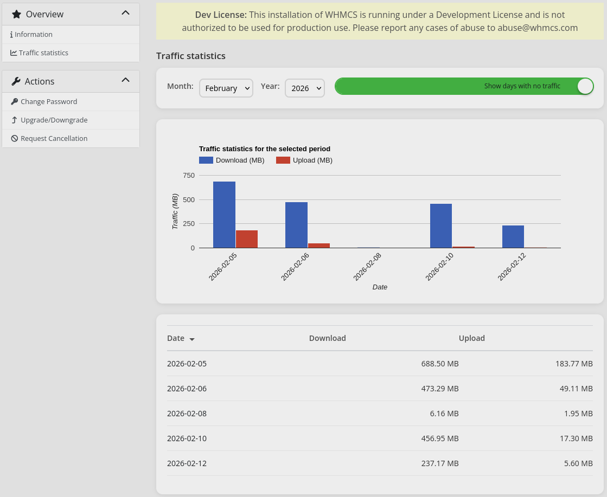Click the Upgrade/Downgrade link
The height and width of the screenshot is (497, 607).
54,120
